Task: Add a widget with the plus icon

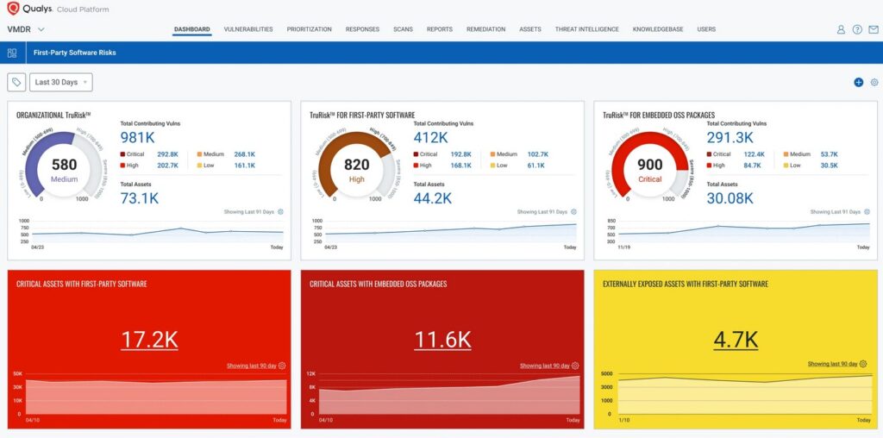Action: point(858,82)
